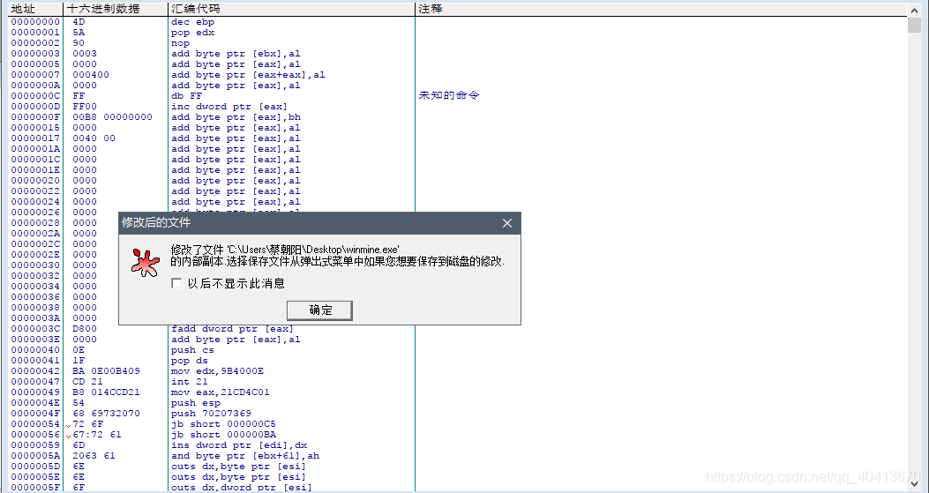This screenshot has width=929, height=493.
Task: Select the 'push esp' instruction
Action: [196, 403]
